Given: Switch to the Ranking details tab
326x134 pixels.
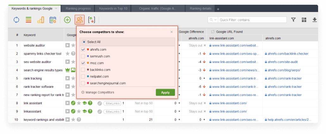Looking at the screenshot, I should (x=200, y=9).
